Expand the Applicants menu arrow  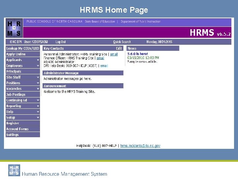coord(38,60)
